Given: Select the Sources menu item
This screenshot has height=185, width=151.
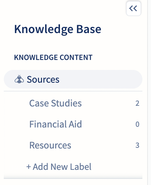Looking at the screenshot, I should 73,79.
